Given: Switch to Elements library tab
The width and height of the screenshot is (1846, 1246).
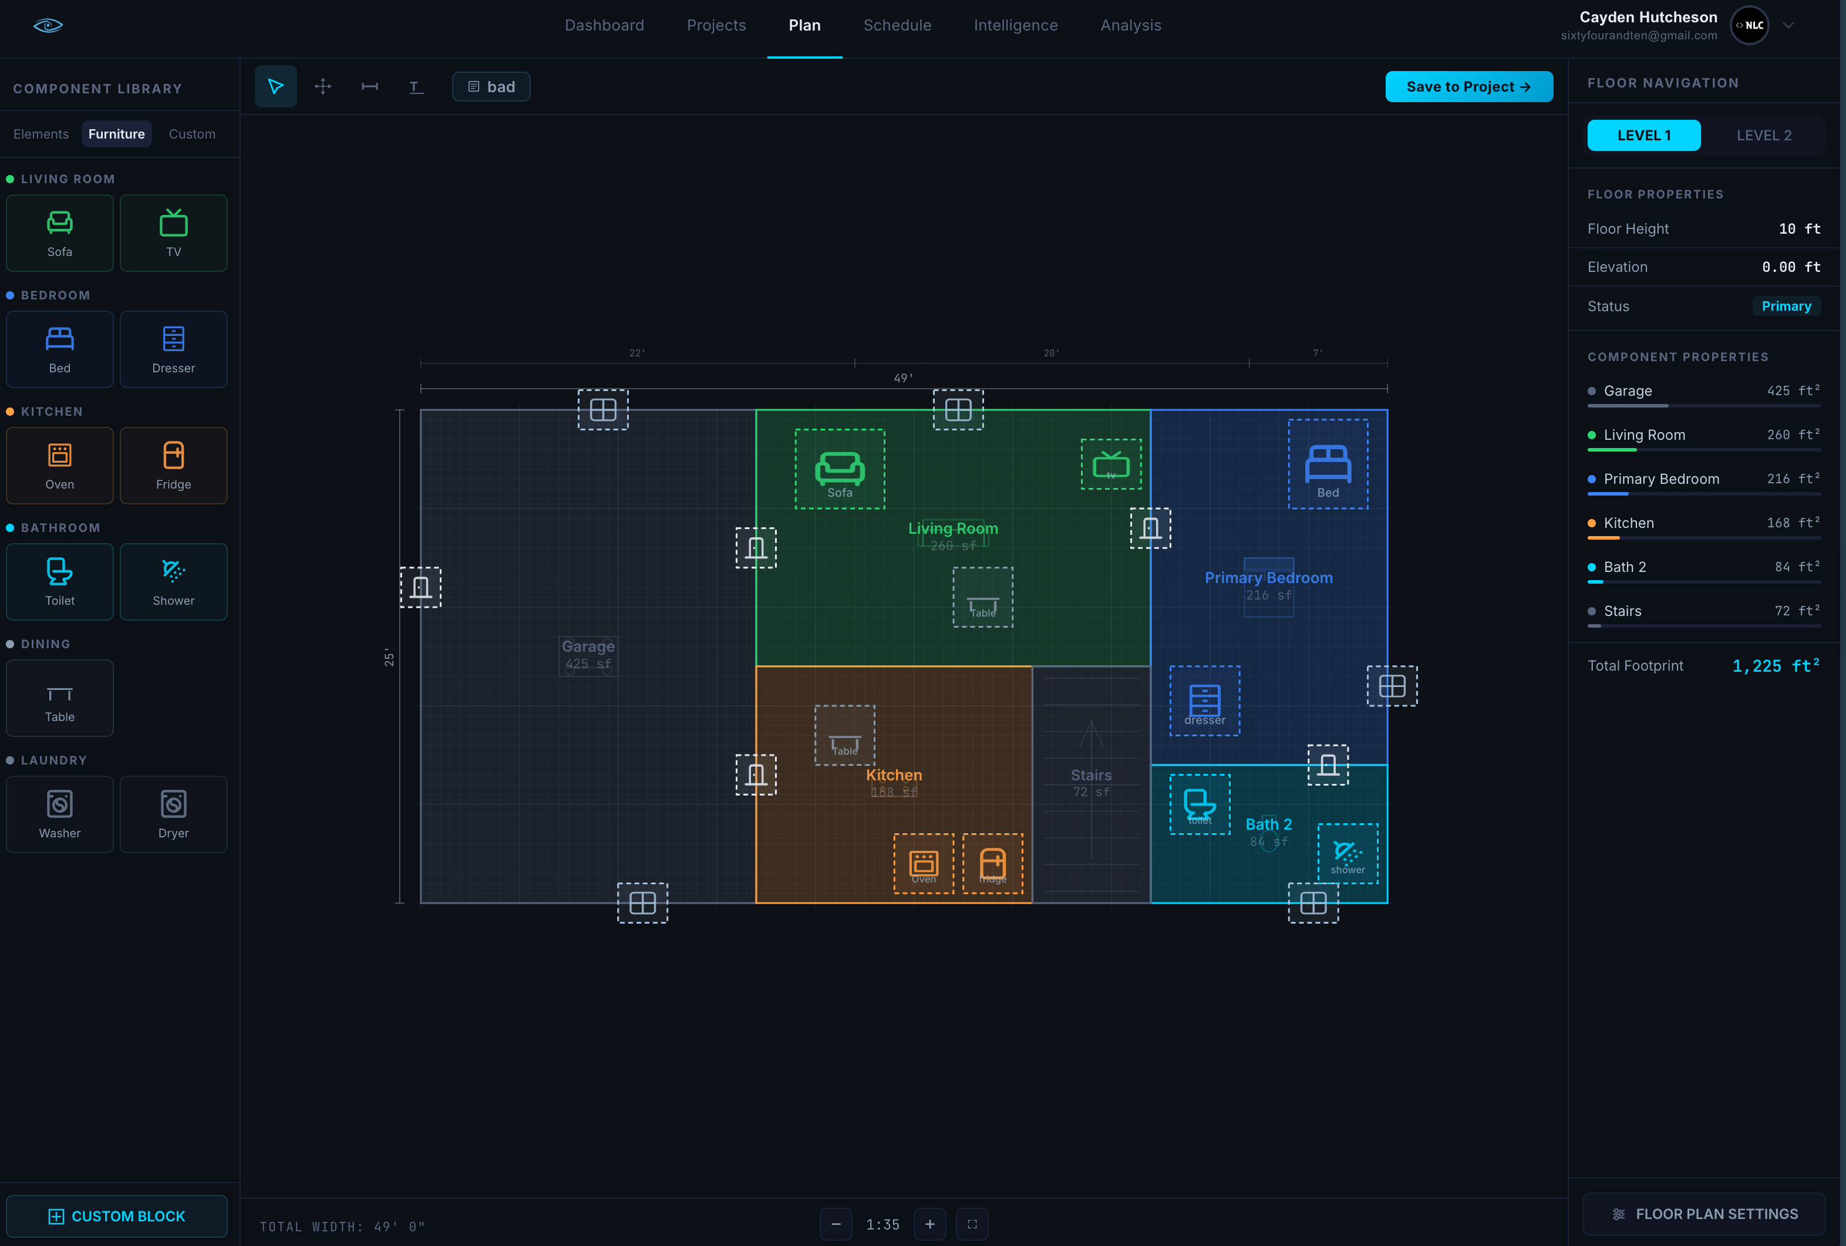Looking at the screenshot, I should point(41,133).
